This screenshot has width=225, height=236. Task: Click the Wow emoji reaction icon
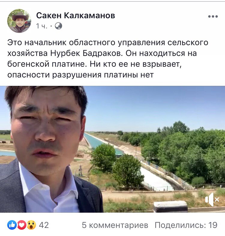click(x=31, y=225)
